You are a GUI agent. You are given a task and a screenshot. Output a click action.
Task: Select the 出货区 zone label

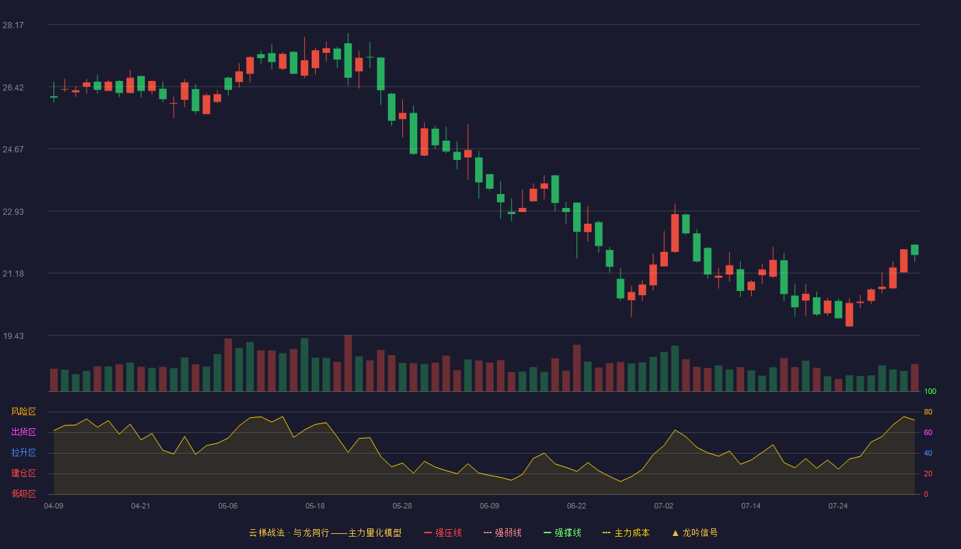coord(23,432)
